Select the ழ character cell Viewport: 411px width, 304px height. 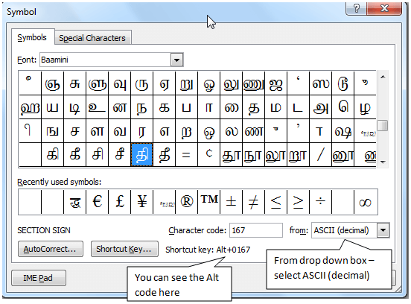point(365,107)
